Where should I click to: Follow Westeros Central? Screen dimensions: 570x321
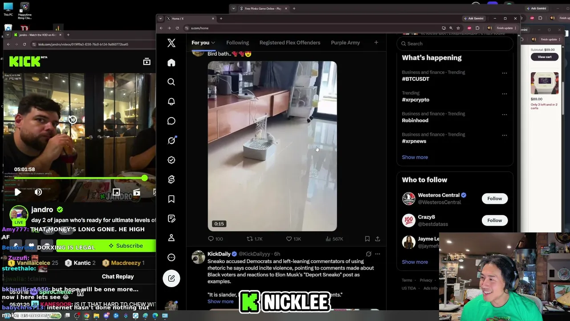(x=494, y=199)
